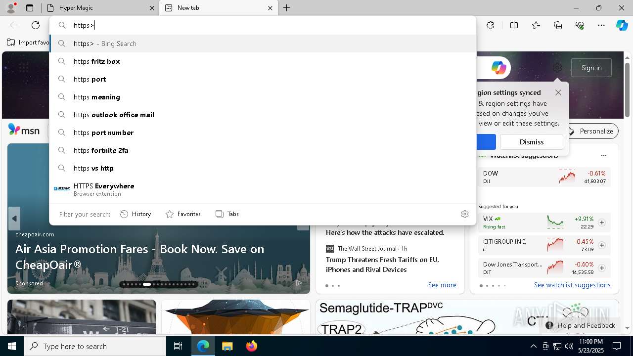Launch the Copilot sidebar icon
Viewport: 633px width, 356px height.
(622, 25)
